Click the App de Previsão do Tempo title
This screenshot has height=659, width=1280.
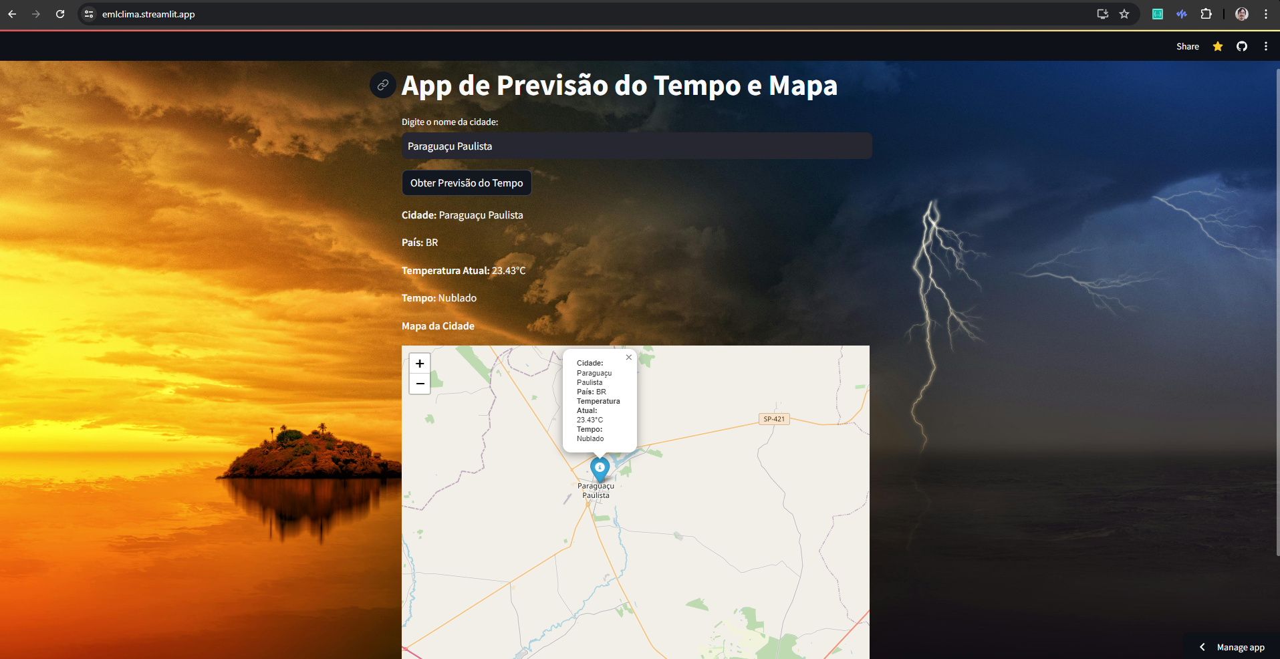(619, 86)
